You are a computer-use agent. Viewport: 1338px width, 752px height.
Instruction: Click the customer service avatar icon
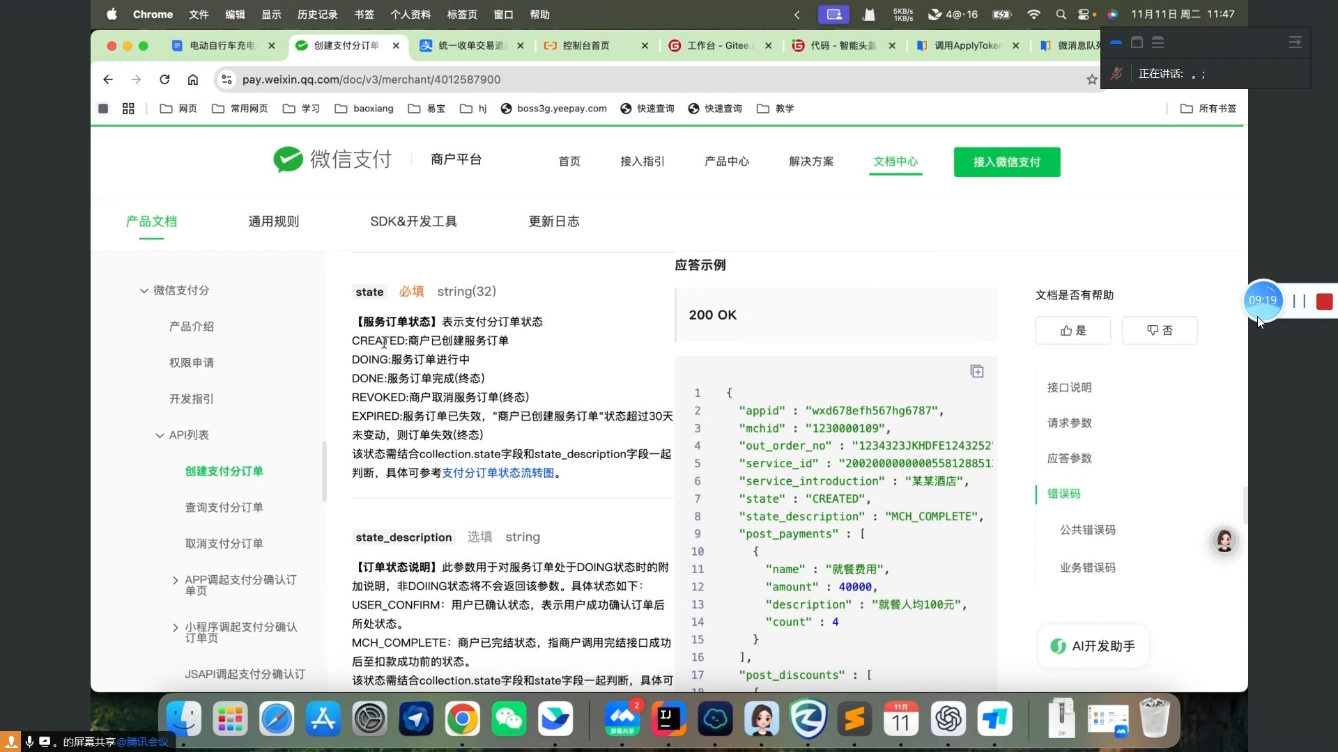[1224, 540]
